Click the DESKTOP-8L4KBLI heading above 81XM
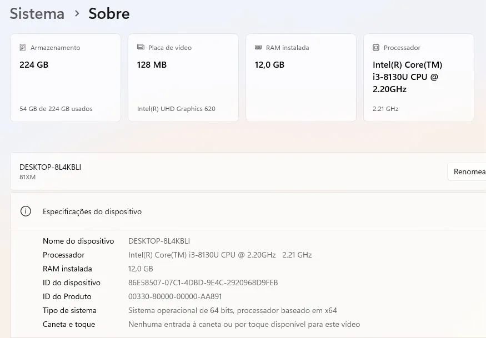486x338 pixels. click(x=50, y=167)
